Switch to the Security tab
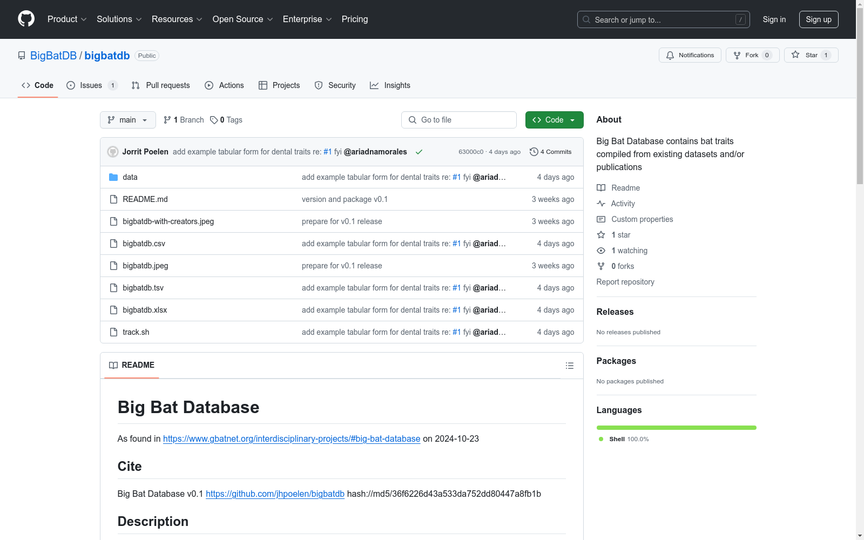 335,85
